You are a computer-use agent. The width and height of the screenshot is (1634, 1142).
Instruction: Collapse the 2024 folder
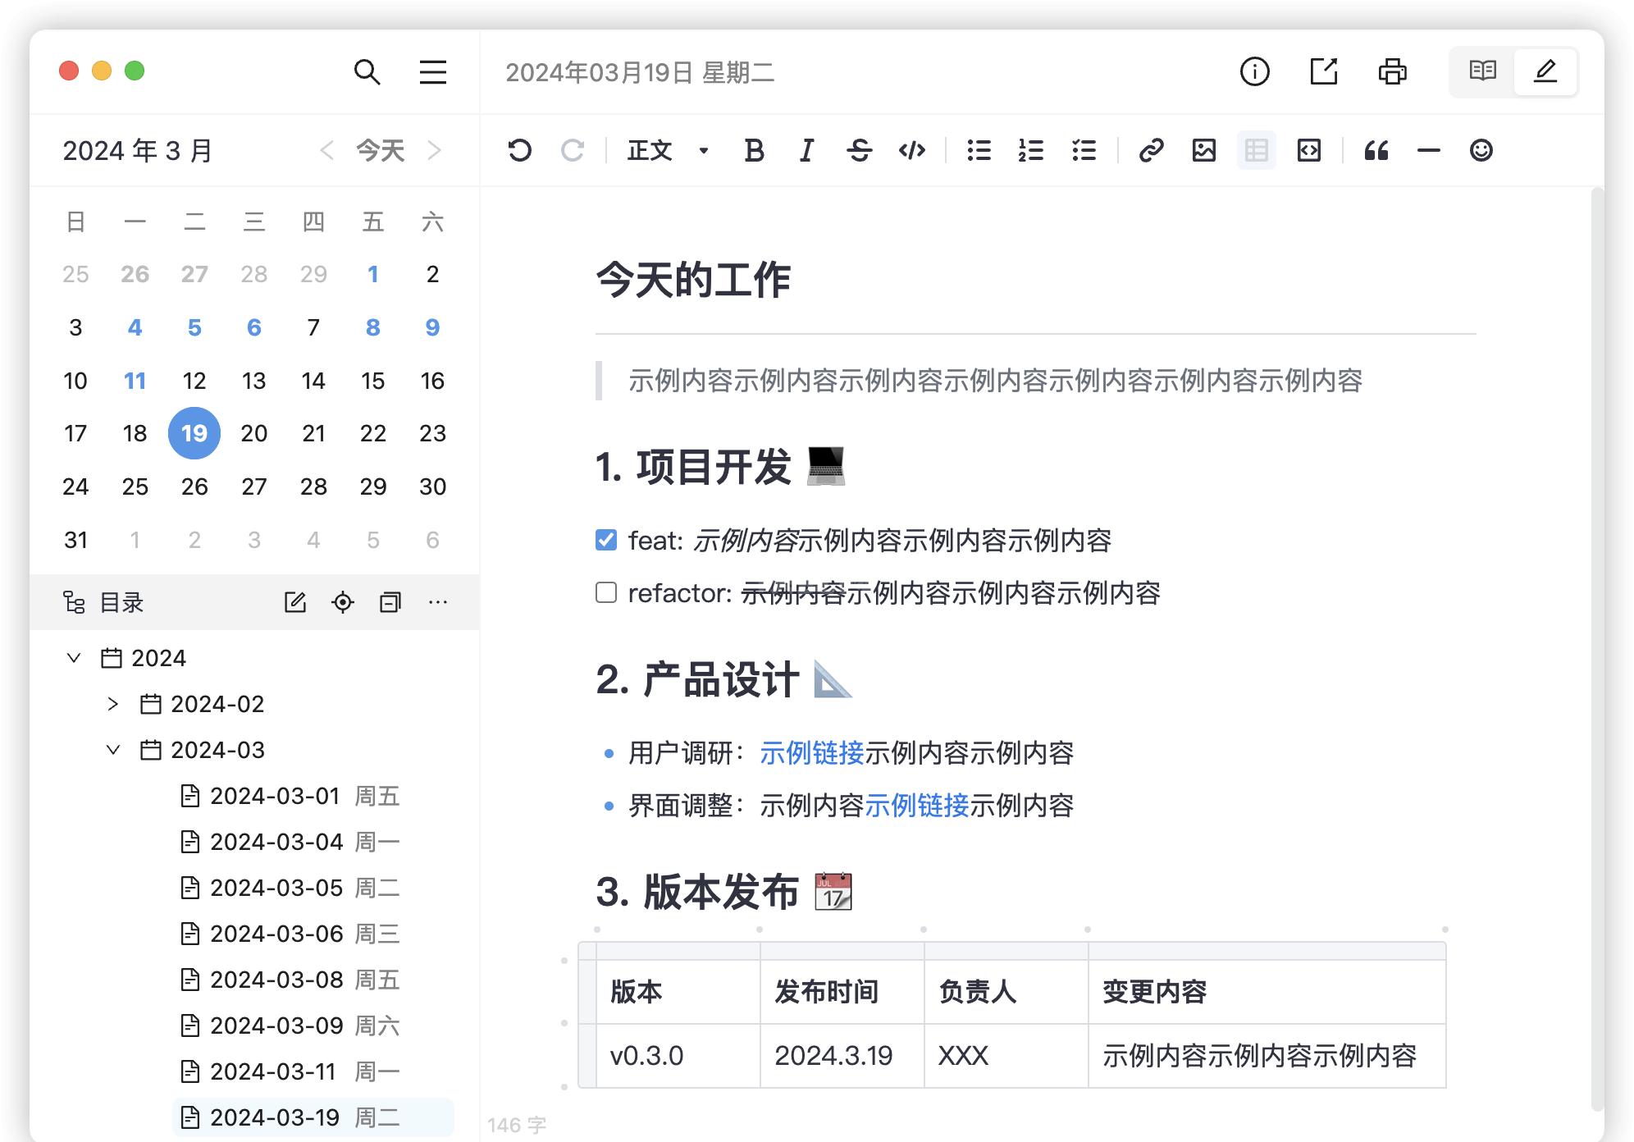point(74,658)
